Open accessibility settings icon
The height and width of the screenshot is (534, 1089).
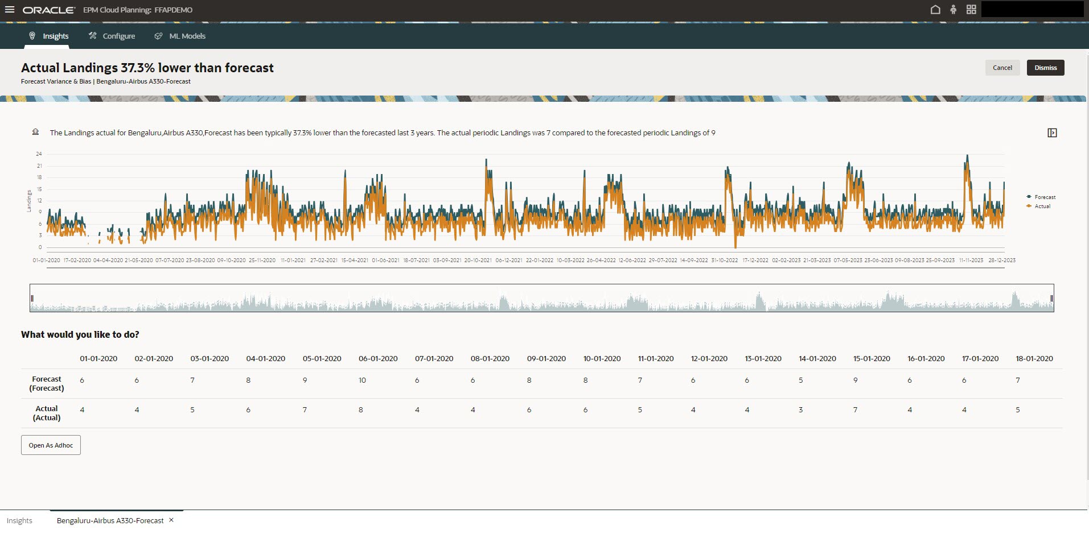point(953,10)
